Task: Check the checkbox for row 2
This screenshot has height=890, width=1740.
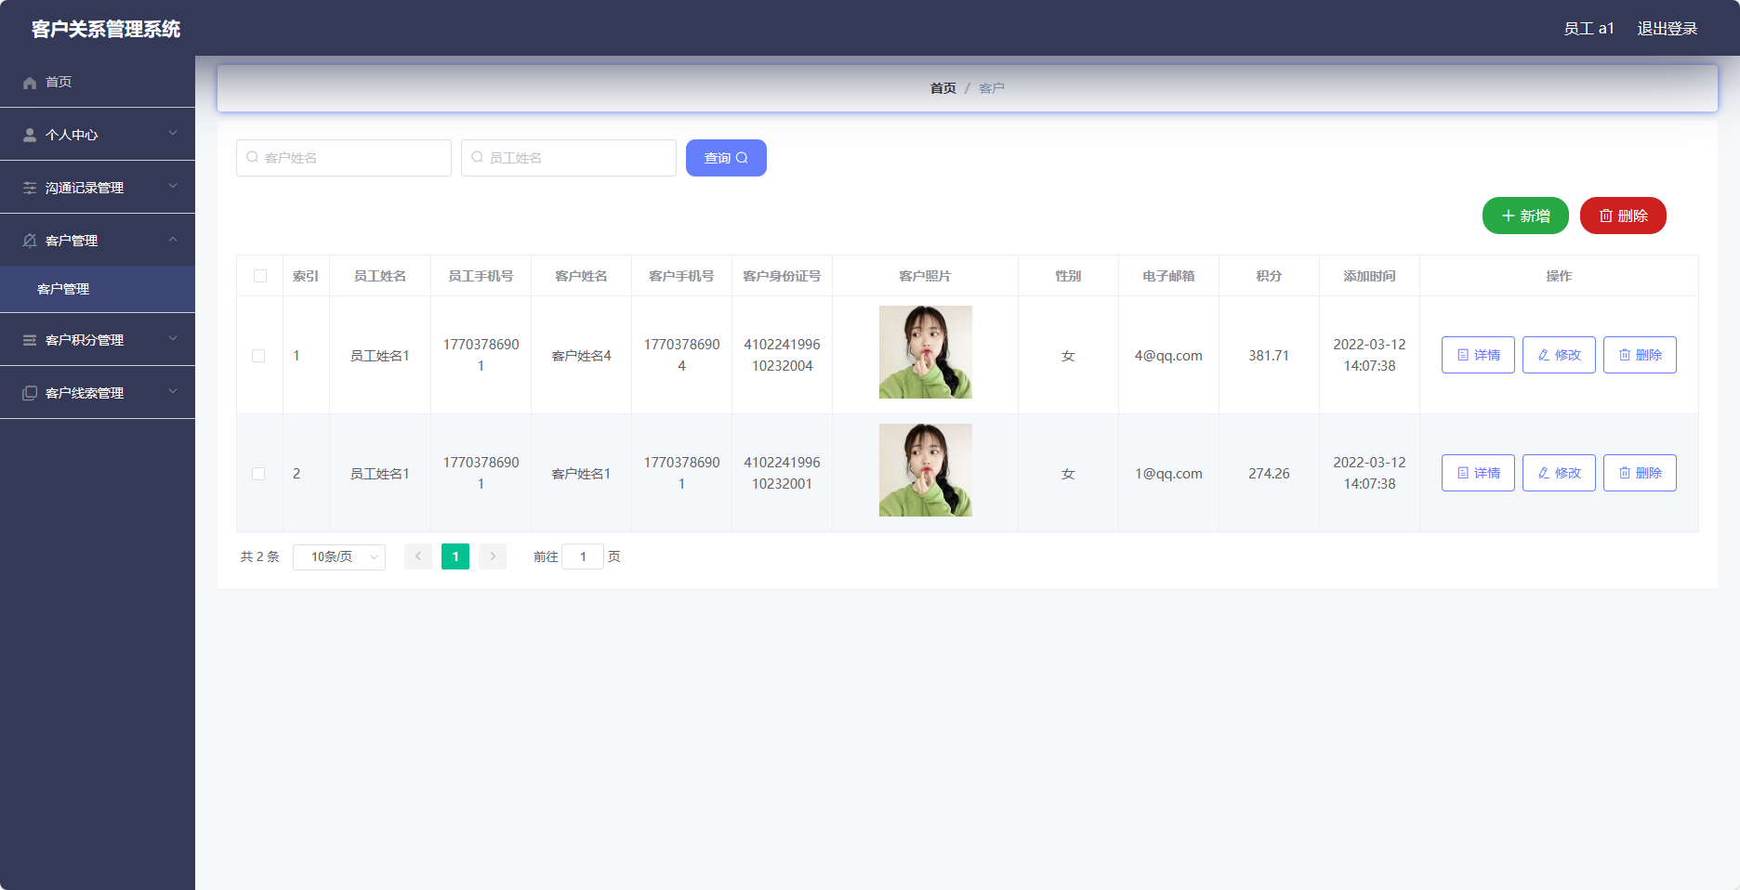Action: [x=258, y=474]
